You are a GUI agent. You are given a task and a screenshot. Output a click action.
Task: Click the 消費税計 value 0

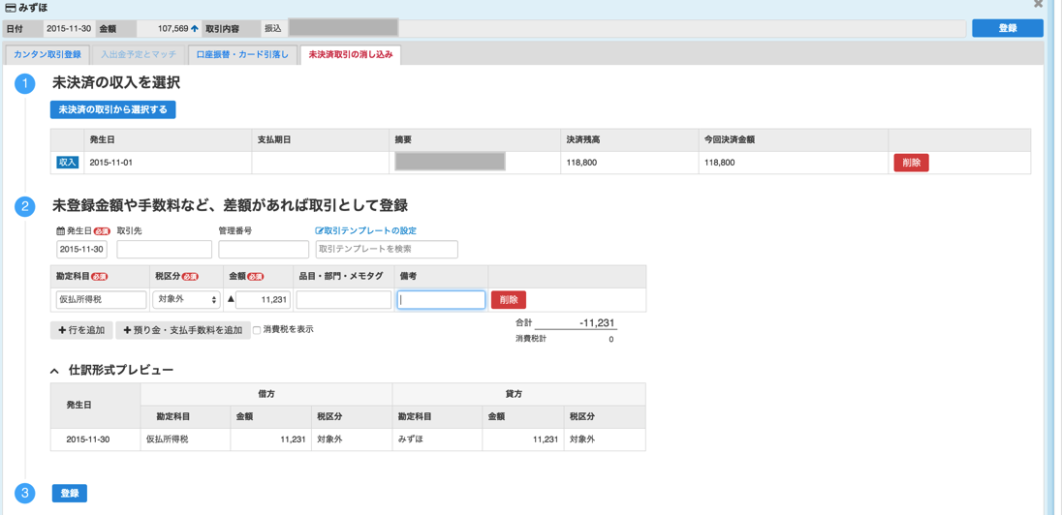[610, 339]
